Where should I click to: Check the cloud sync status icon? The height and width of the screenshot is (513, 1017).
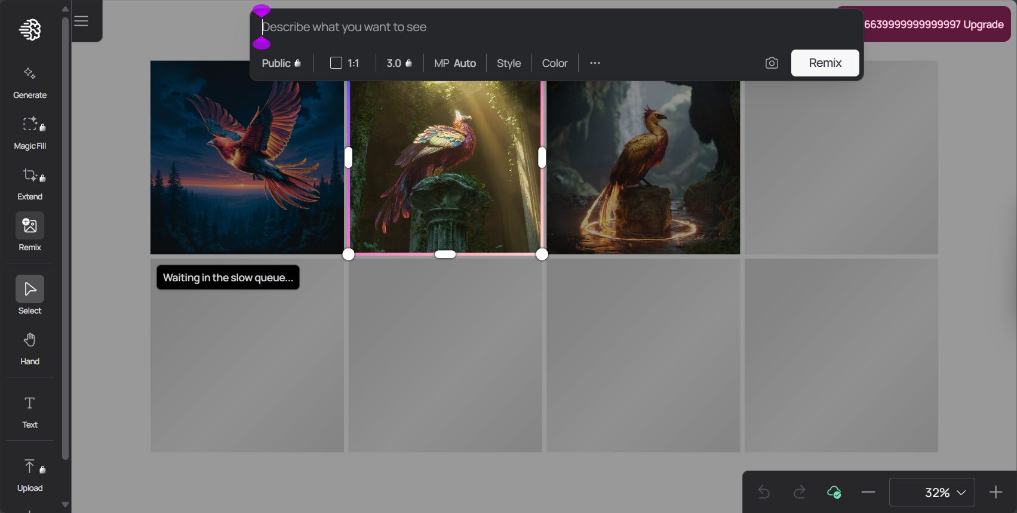[x=834, y=492]
